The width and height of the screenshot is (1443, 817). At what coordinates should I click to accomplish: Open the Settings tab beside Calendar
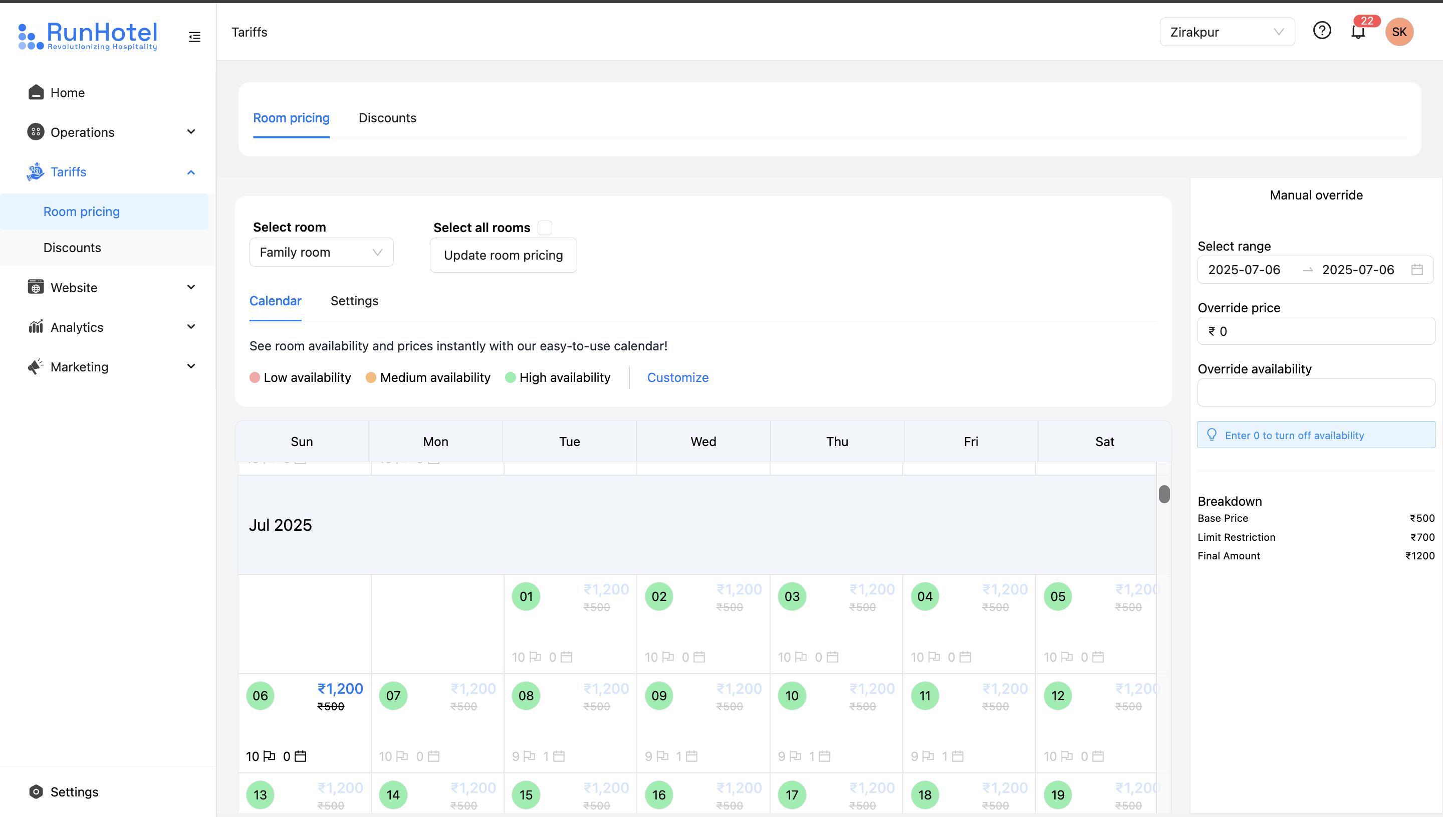pos(354,301)
